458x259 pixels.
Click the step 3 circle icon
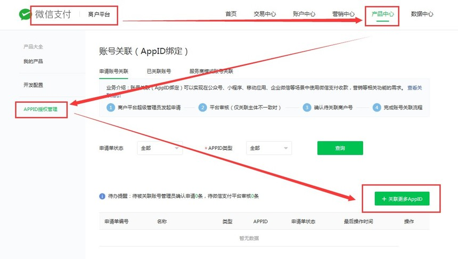coord(307,108)
